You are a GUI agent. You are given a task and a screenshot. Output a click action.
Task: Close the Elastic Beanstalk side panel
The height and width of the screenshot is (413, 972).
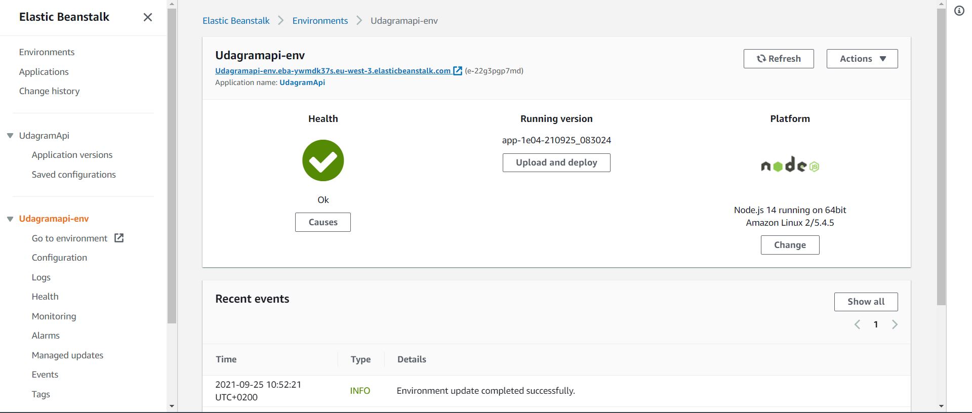click(148, 17)
